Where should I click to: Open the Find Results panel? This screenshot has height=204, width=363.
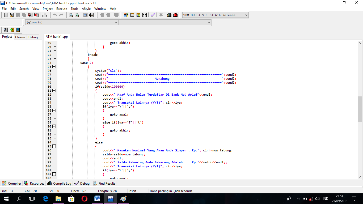click(104, 183)
